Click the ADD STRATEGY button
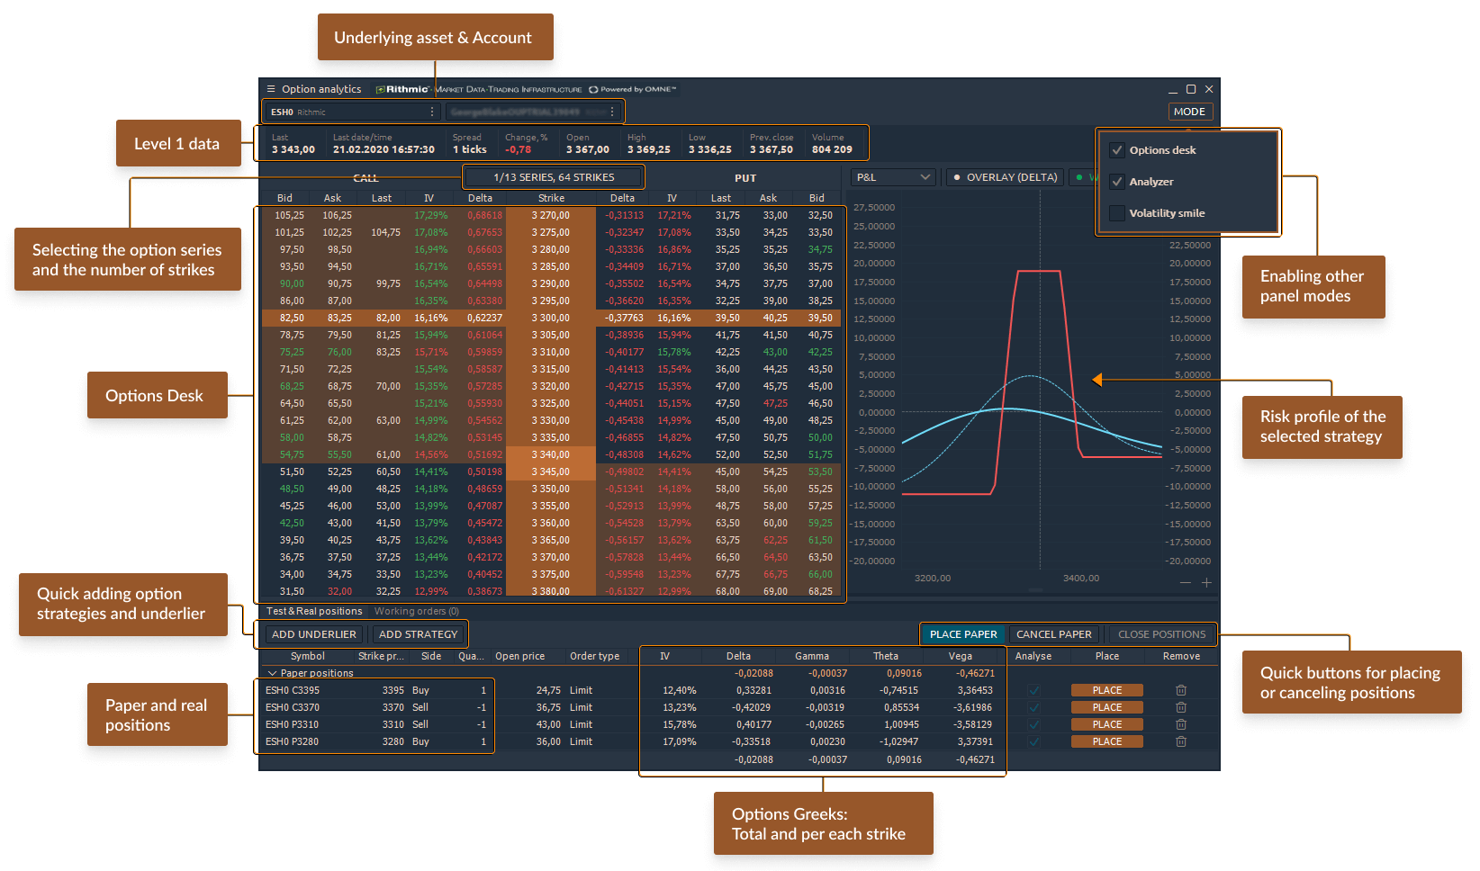The image size is (1480, 871). tap(419, 634)
